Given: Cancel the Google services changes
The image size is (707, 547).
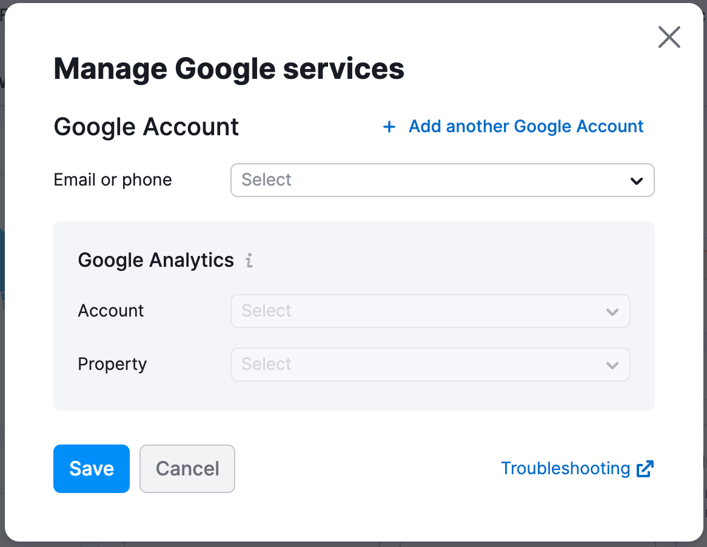Looking at the screenshot, I should [187, 468].
